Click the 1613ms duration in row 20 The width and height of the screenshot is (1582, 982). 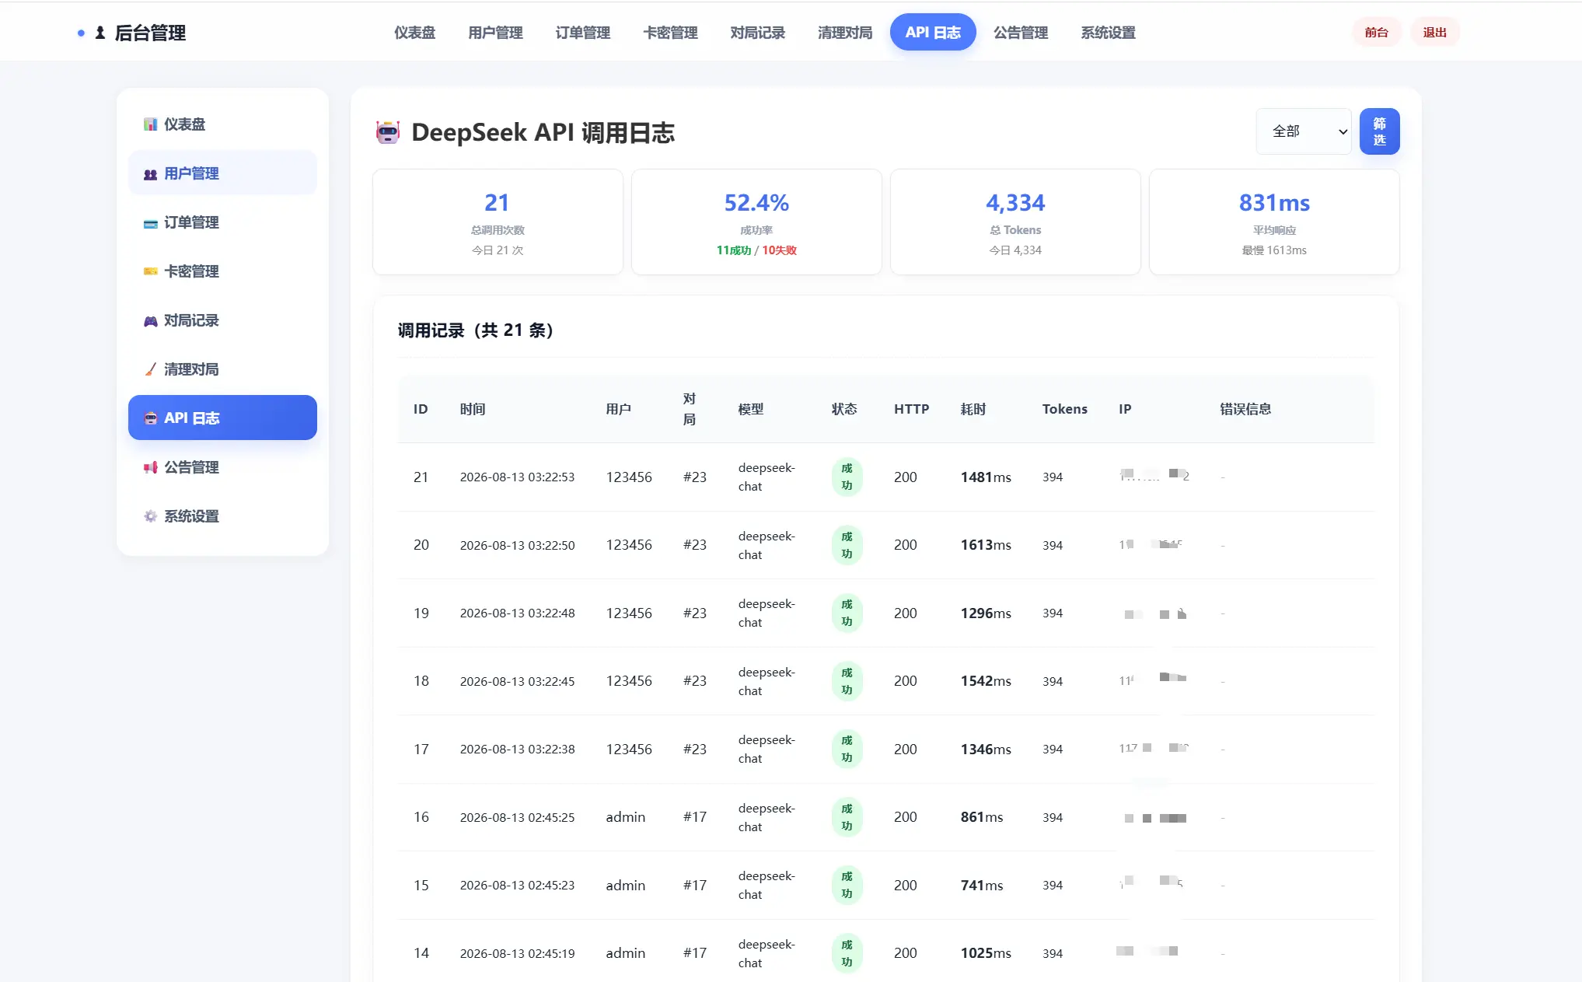click(986, 545)
